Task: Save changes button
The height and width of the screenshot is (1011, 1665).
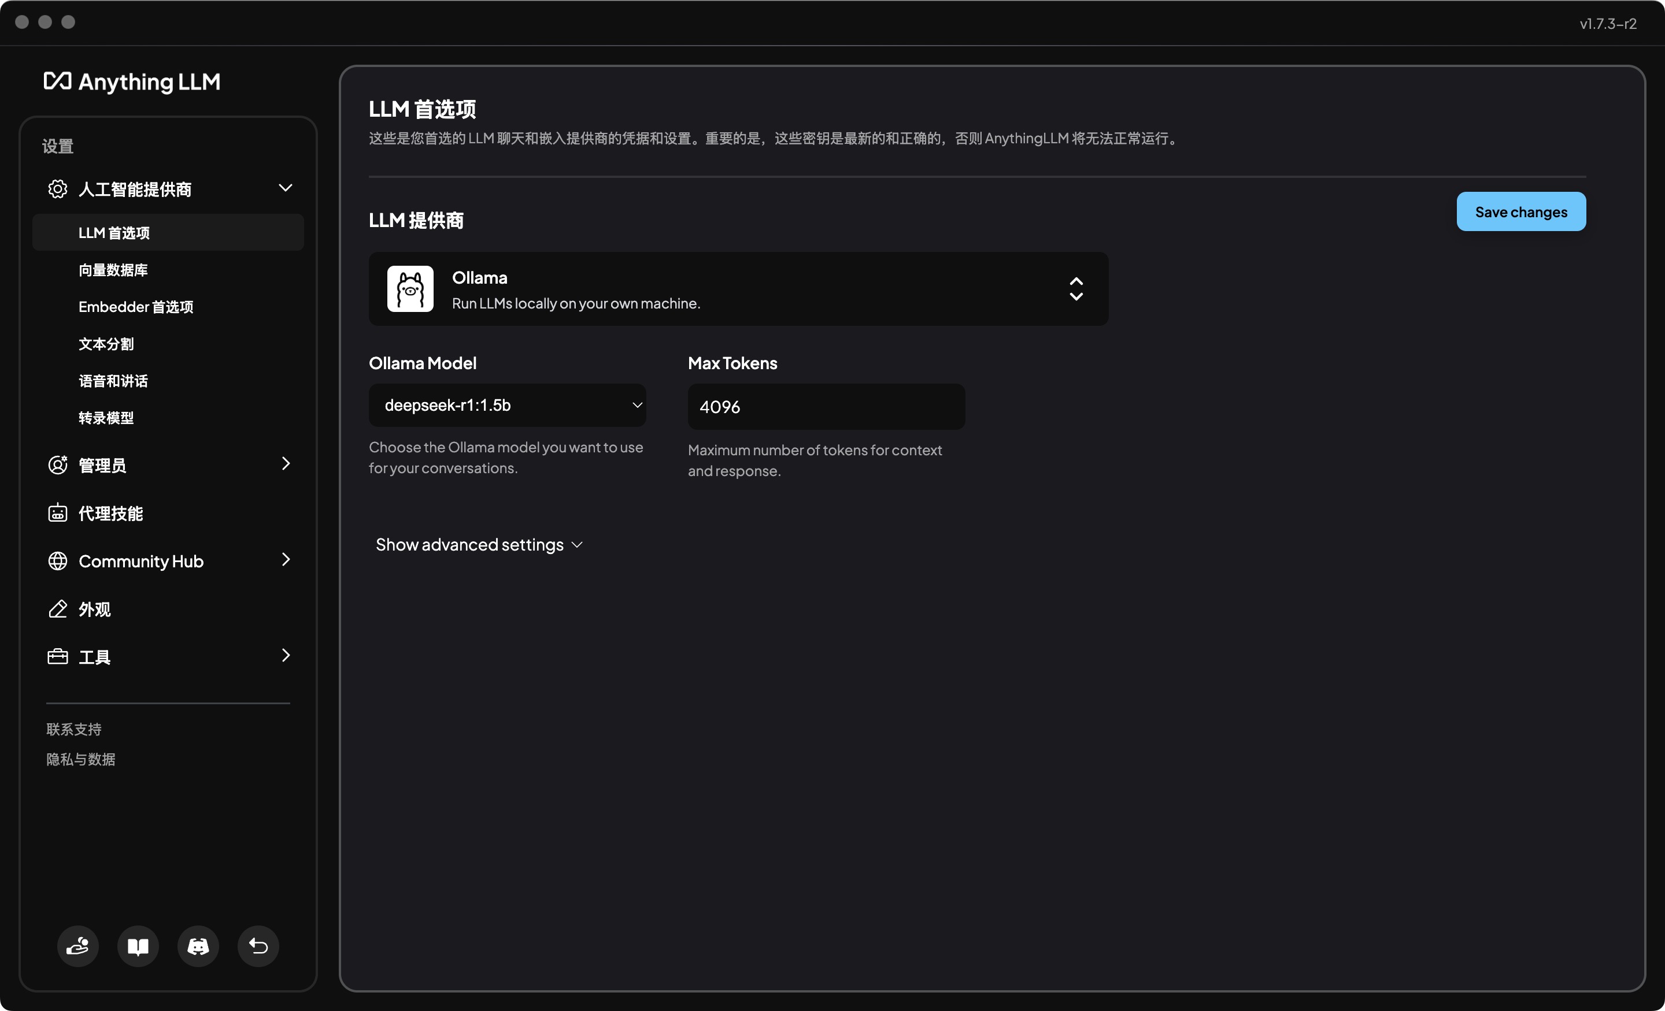Action: coord(1521,211)
